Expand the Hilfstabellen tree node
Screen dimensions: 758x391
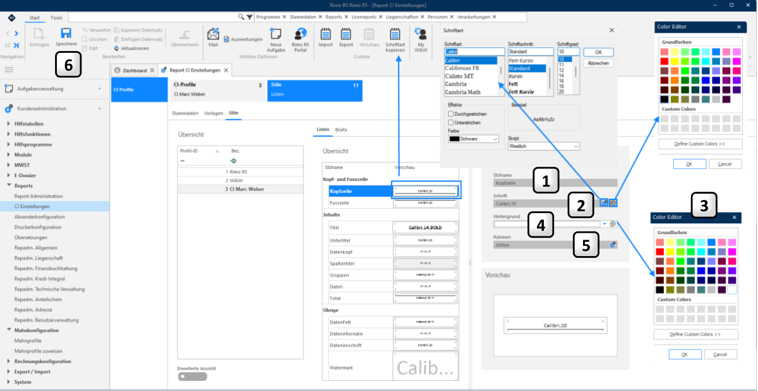point(9,124)
